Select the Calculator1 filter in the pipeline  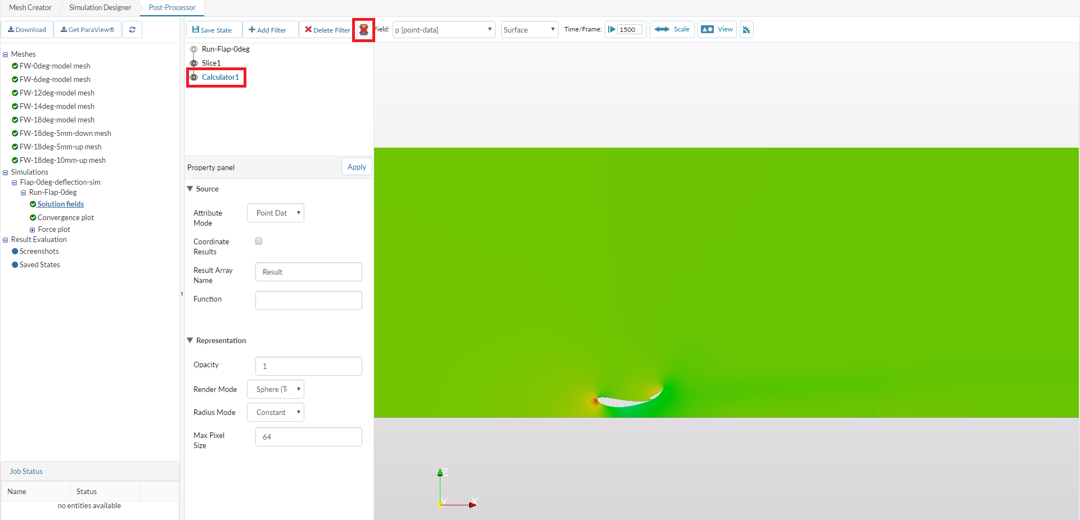(x=220, y=77)
